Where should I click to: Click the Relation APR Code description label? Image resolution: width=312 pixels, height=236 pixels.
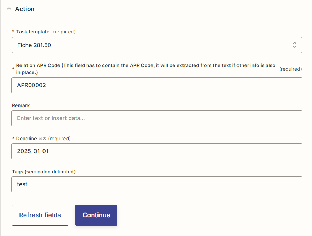coord(146,69)
